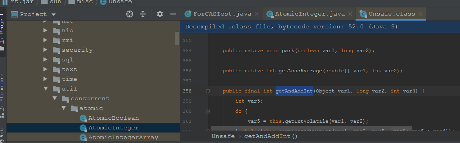Open the Project panel settings gear

tap(160, 14)
